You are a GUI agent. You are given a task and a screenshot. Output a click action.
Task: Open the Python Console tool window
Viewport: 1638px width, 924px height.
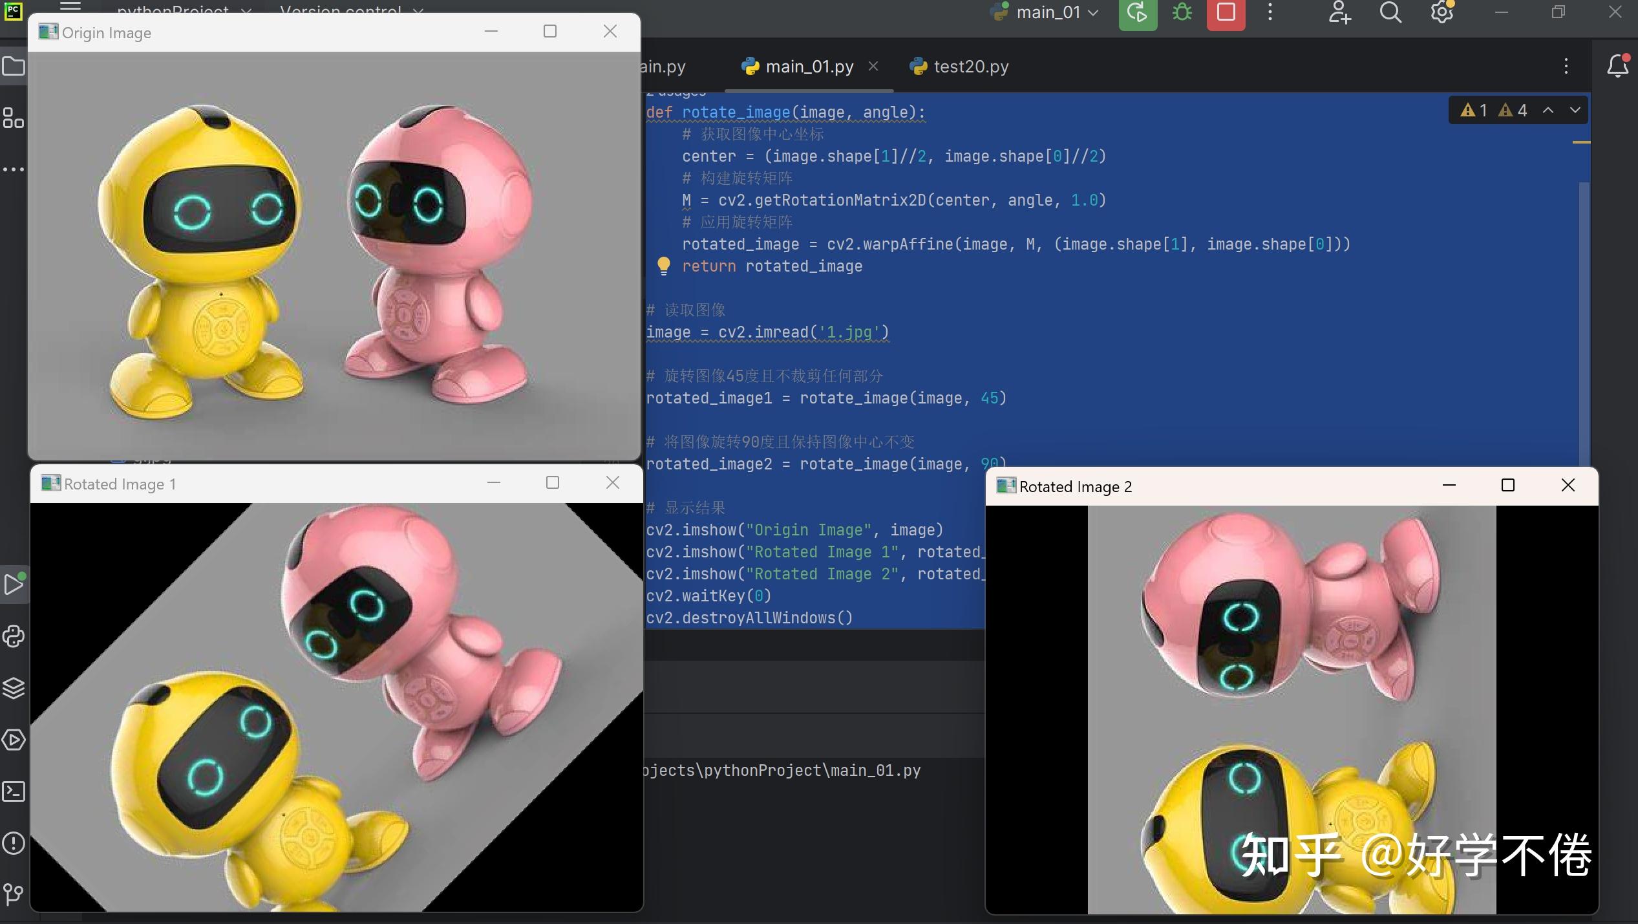coord(14,636)
